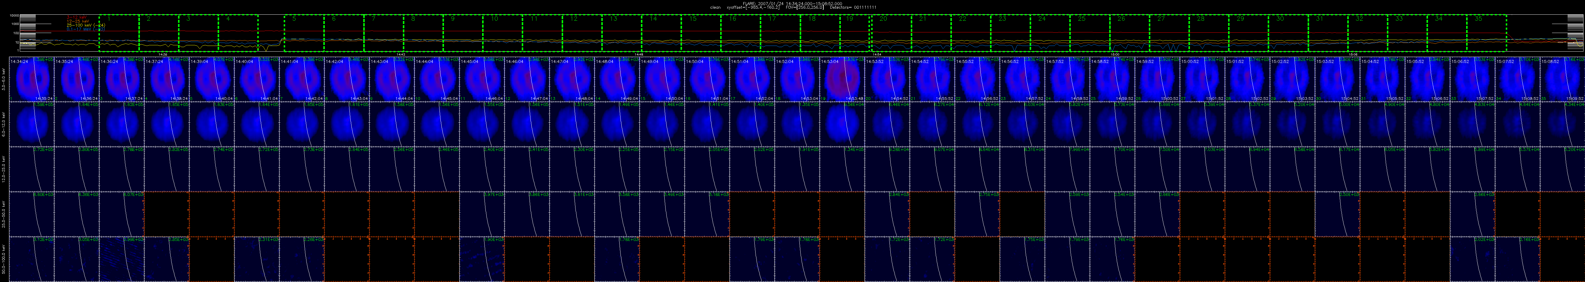Open the 25.0-50.0 keV image for interval 3
Screen dimensions: 1585x282
122,214
